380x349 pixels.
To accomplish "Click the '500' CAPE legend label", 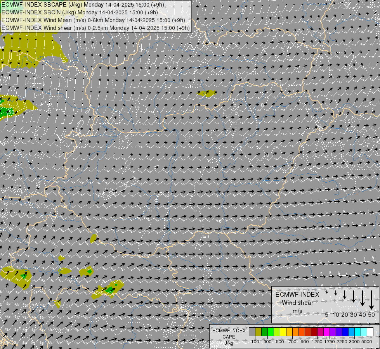I will tap(280, 342).
